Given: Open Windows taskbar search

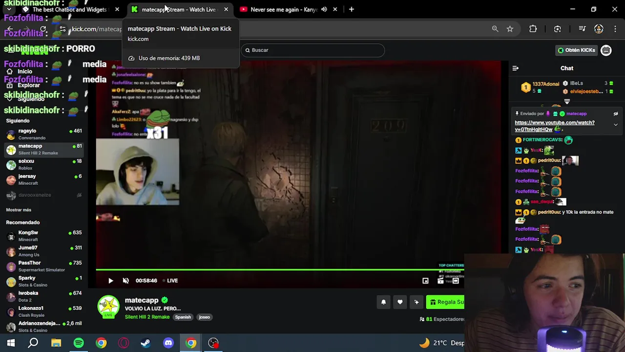Looking at the screenshot, I should 33,343.
